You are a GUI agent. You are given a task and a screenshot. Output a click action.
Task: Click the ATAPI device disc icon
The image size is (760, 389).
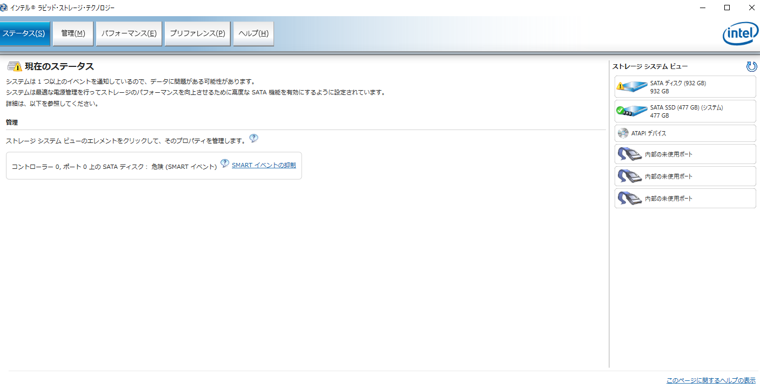pos(623,133)
